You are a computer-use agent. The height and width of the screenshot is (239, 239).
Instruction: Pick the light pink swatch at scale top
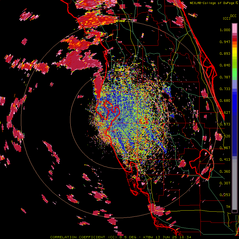pyautogui.click(x=234, y=28)
